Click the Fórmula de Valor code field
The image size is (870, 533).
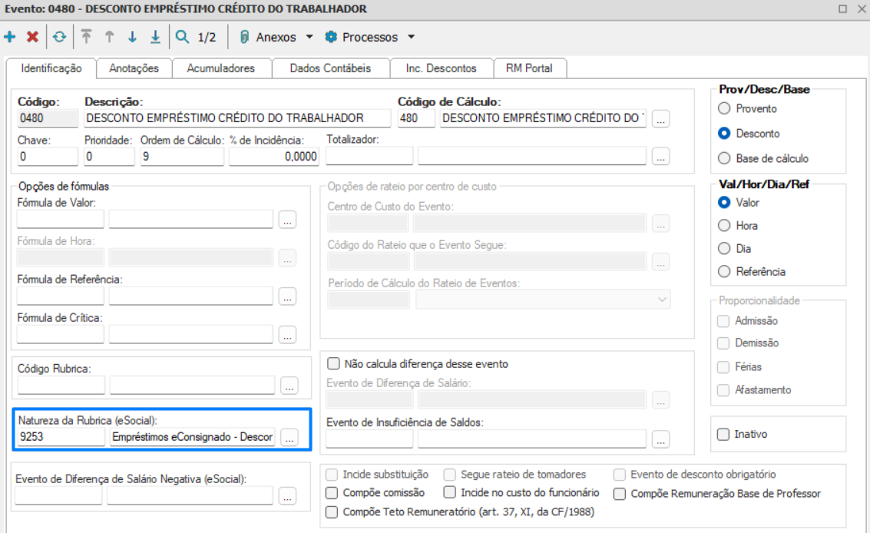[61, 220]
